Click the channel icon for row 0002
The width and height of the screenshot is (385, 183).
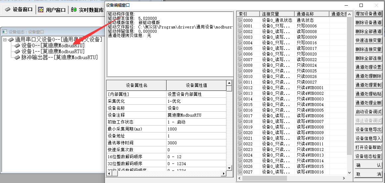[240, 32]
